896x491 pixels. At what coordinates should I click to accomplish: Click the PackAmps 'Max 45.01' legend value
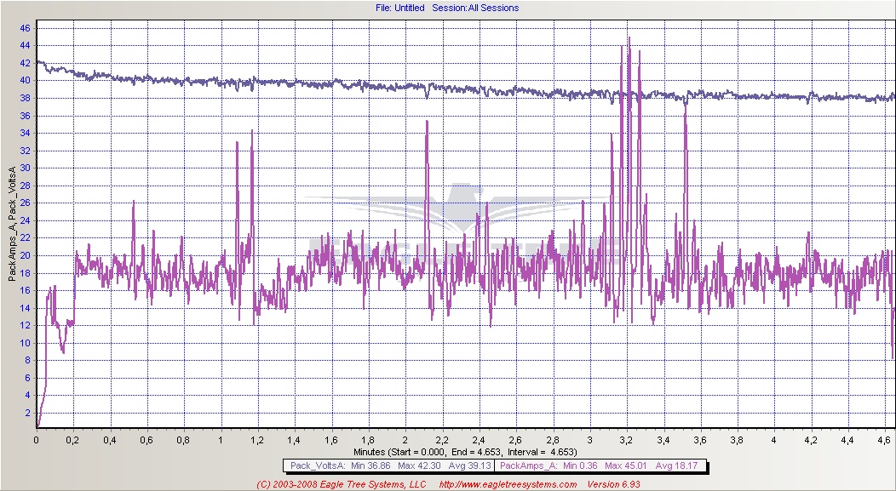click(x=626, y=465)
